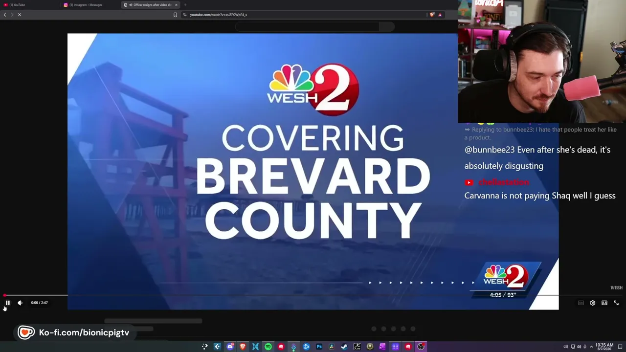Switch video to theater mode
626x352 pixels.
(604, 303)
